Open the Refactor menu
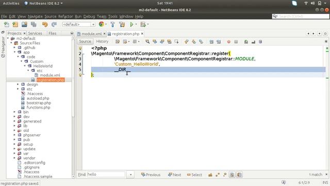The width and height of the screenshot is (330, 186). click(65, 16)
